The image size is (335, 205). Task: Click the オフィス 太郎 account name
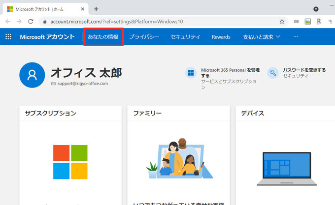pyautogui.click(x=86, y=73)
